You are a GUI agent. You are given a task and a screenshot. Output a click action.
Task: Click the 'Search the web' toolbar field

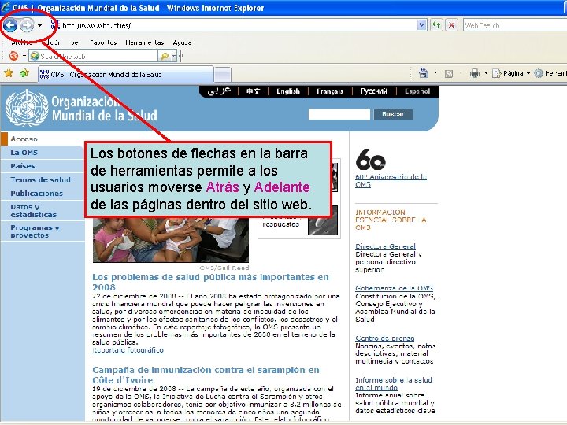point(93,56)
